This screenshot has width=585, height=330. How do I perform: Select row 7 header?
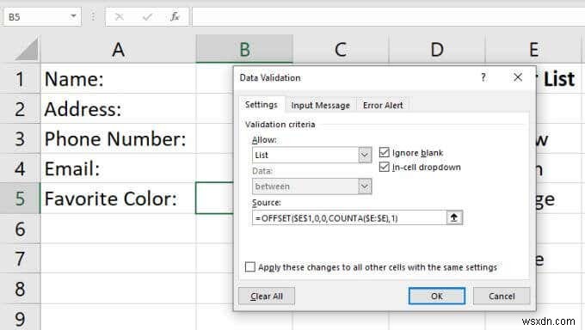20,259
